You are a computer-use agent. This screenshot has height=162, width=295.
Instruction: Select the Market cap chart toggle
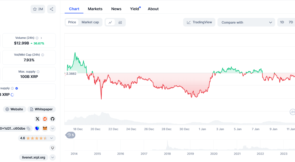[x=90, y=22]
